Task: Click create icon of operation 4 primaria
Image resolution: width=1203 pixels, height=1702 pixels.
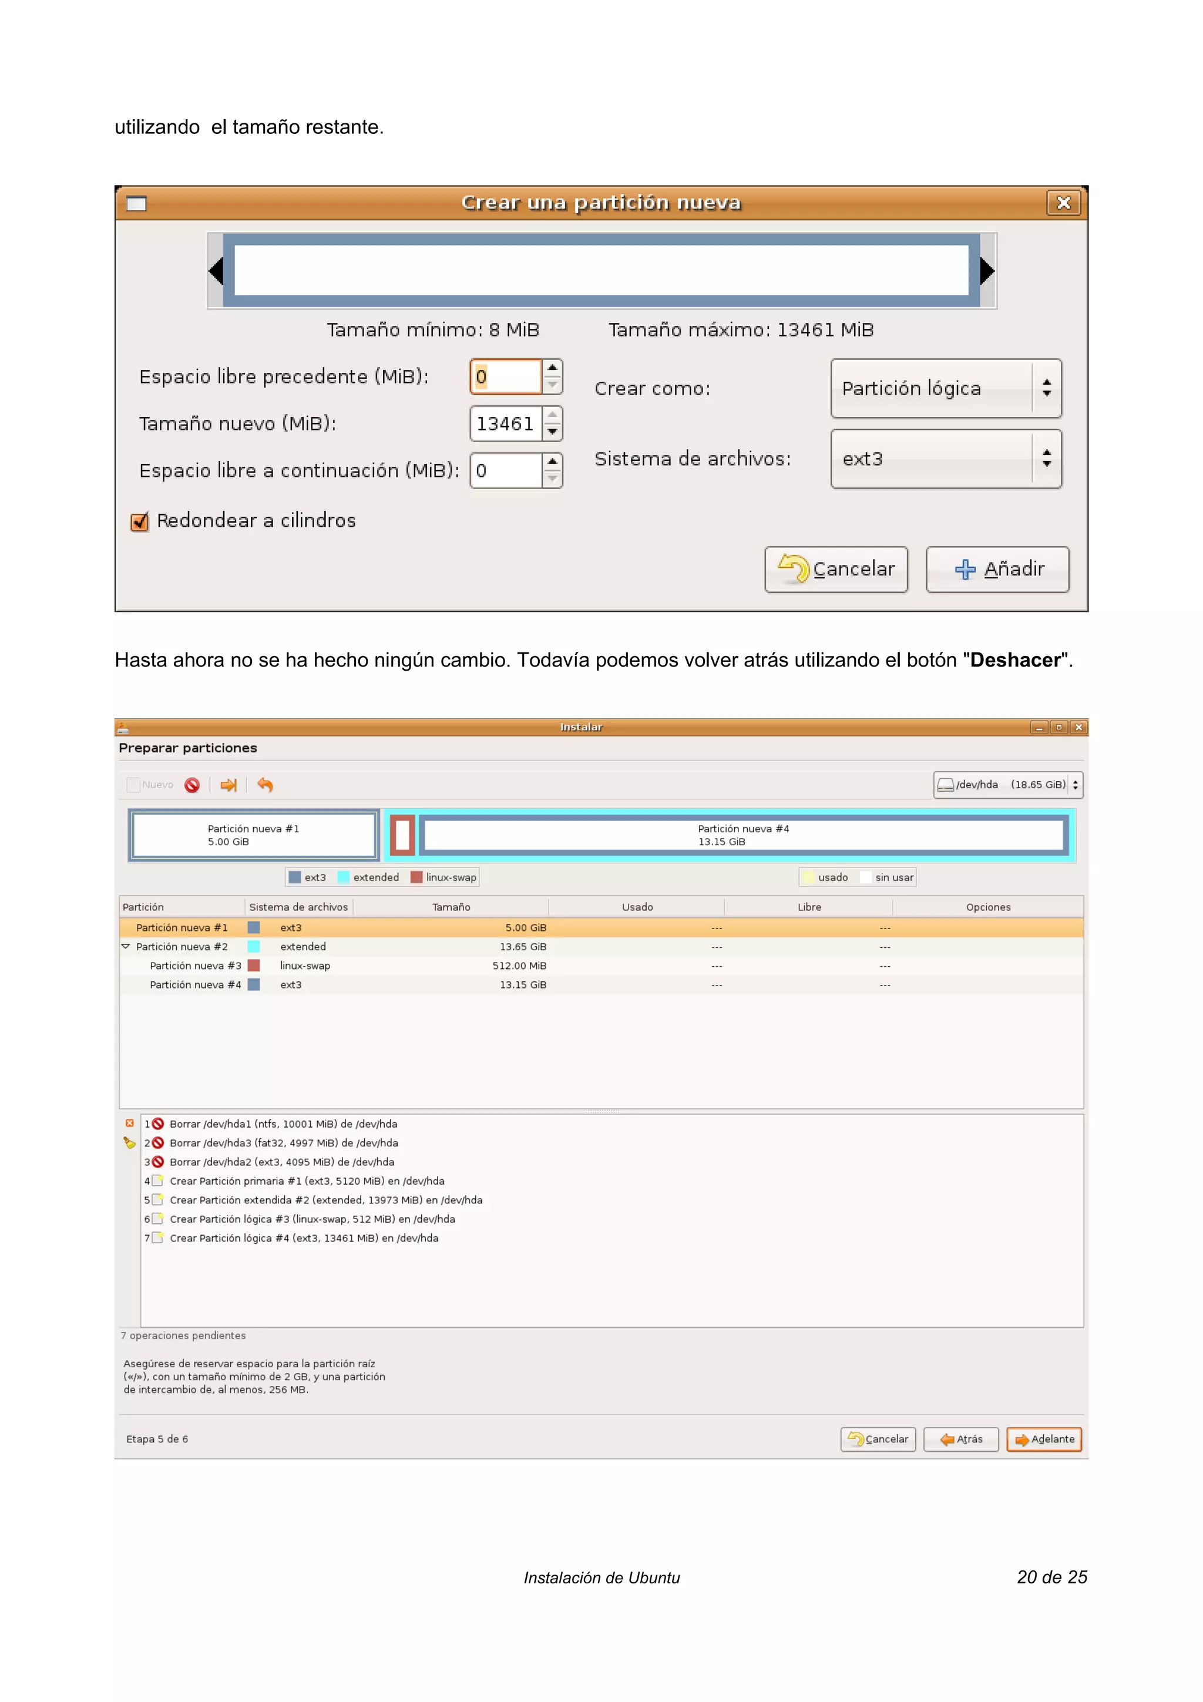Action: 157,1181
